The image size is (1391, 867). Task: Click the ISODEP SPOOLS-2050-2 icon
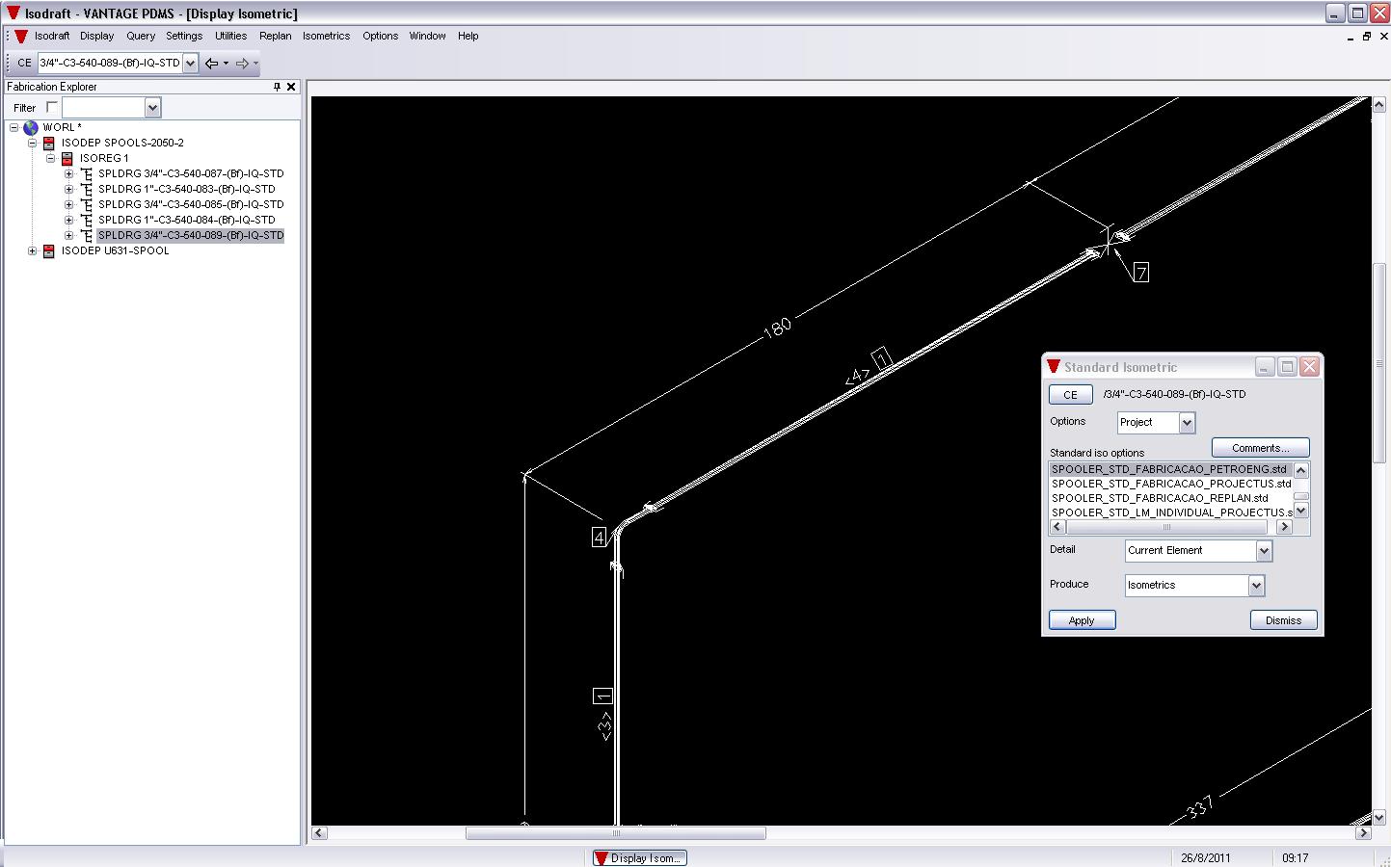pos(49,143)
